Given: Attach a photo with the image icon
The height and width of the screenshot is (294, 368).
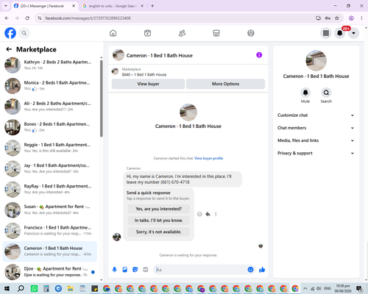Looking at the screenshot, I should [x=125, y=270].
